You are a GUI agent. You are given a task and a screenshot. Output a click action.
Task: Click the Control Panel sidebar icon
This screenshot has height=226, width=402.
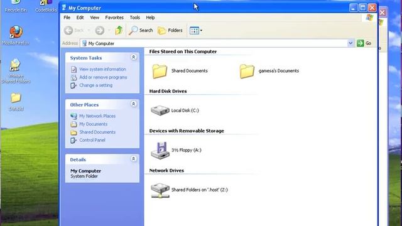pyautogui.click(x=73, y=140)
